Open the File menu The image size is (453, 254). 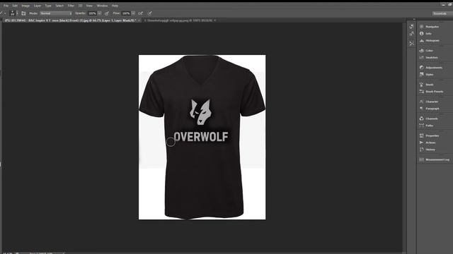[x=6, y=6]
